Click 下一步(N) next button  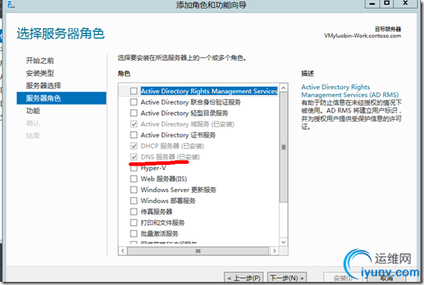287,277
